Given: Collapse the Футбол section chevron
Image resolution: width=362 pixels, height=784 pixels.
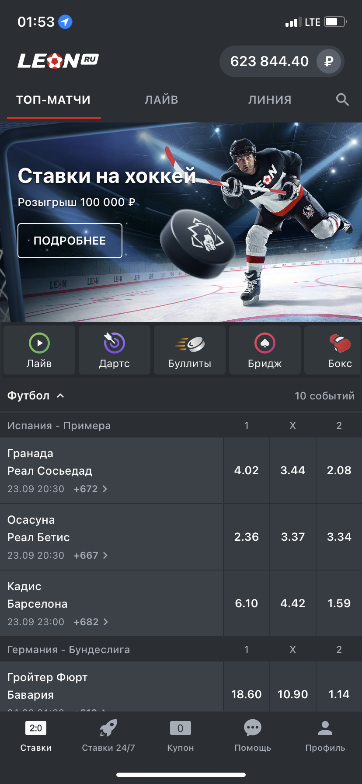Looking at the screenshot, I should pos(60,396).
